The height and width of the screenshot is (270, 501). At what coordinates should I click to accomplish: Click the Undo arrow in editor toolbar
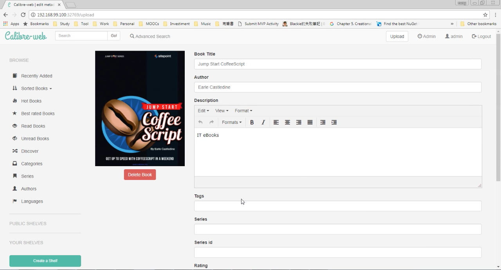(200, 122)
